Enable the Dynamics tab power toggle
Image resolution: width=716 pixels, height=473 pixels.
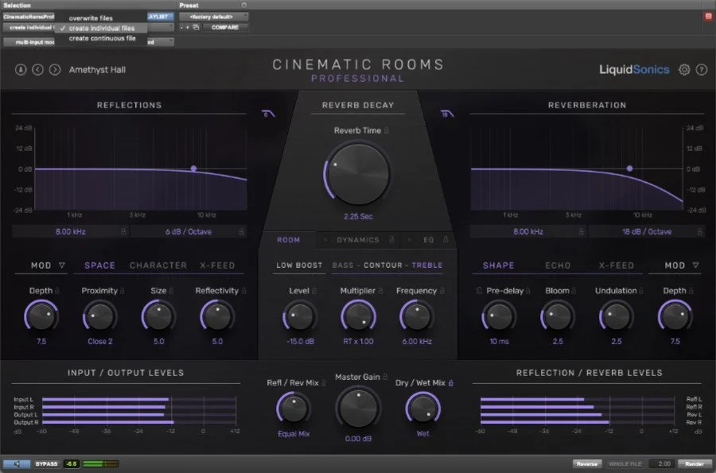[x=325, y=240]
